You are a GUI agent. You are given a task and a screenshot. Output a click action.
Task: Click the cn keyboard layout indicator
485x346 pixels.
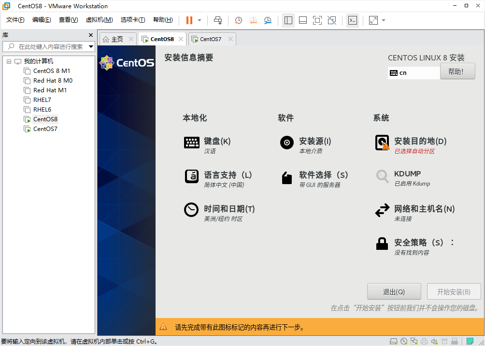point(414,73)
